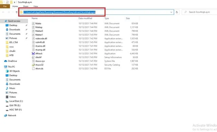Select the rtsuvc32 security catalog icon
This screenshot has height=132, width=217.
tap(33, 65)
